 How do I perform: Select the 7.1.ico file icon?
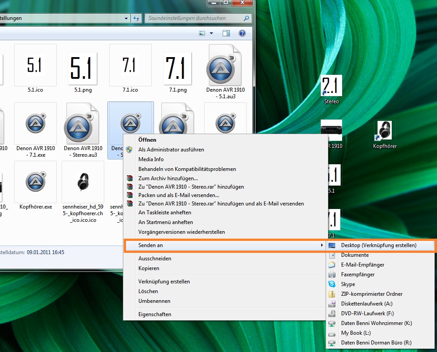(x=130, y=65)
